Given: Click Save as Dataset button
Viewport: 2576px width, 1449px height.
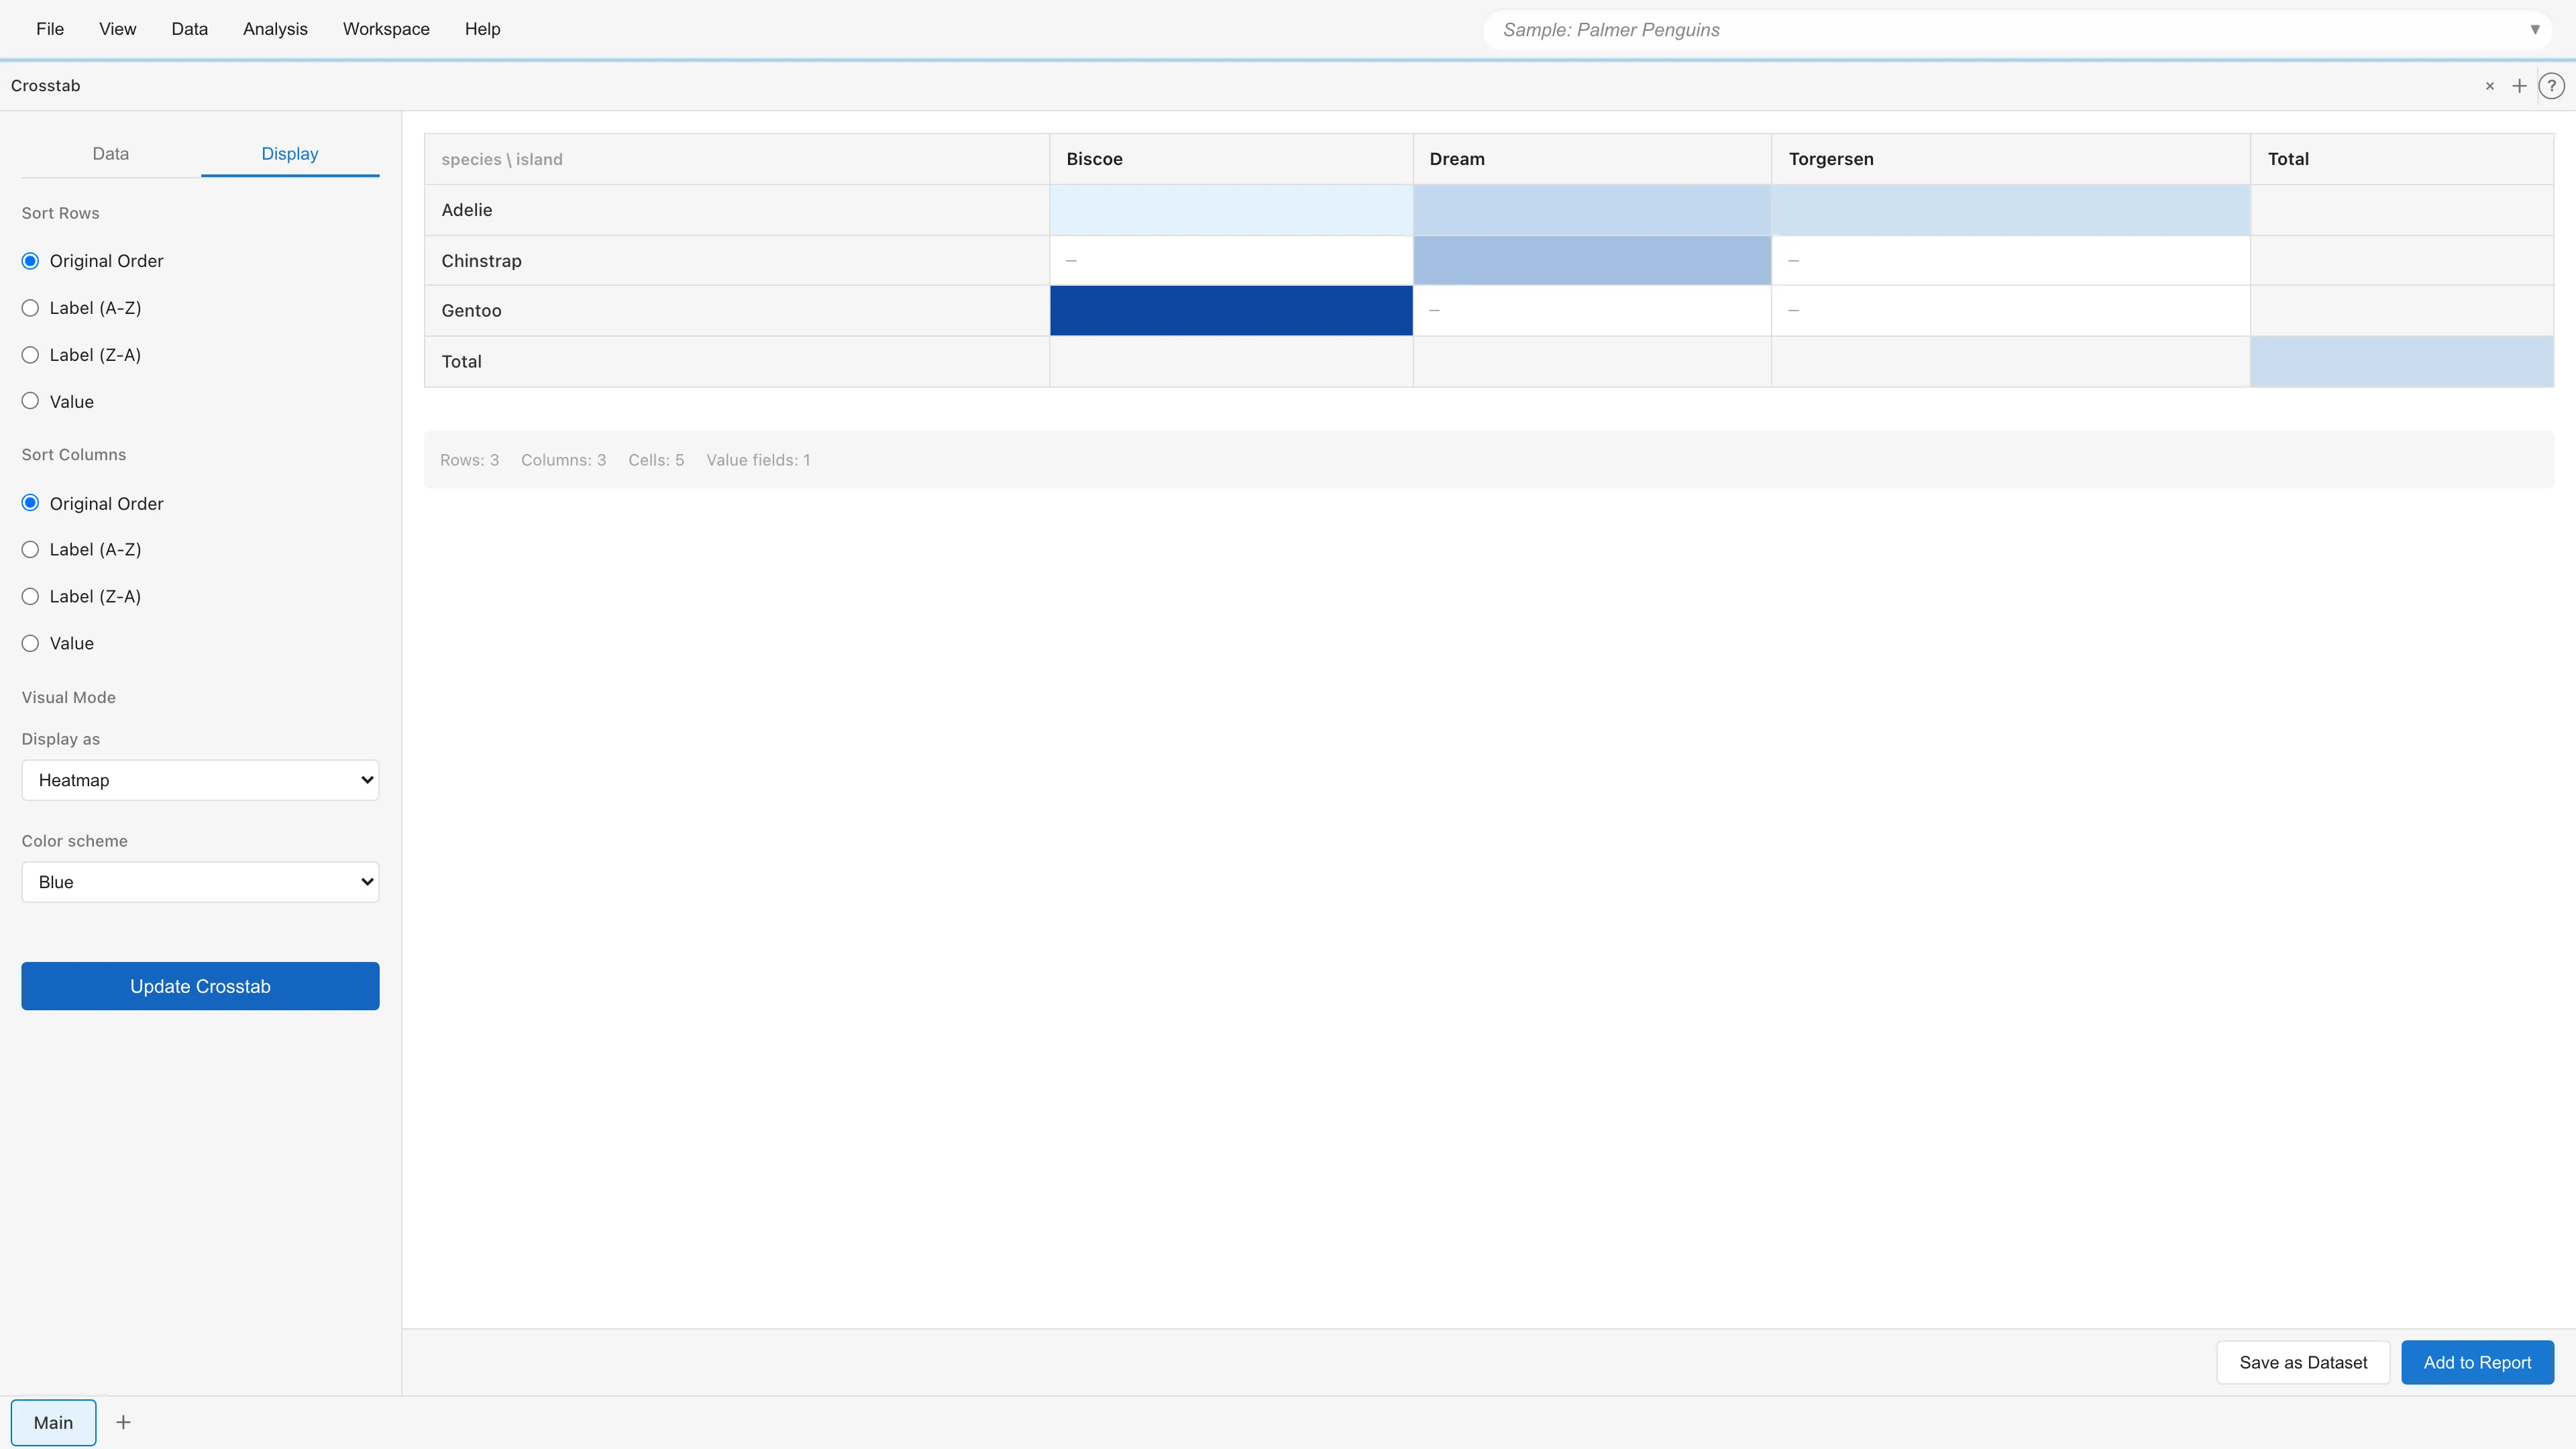Looking at the screenshot, I should [2302, 1362].
